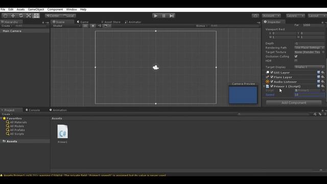Open Cloud services icon
Image resolution: width=327 pixels, height=184 pixels.
click(x=255, y=16)
